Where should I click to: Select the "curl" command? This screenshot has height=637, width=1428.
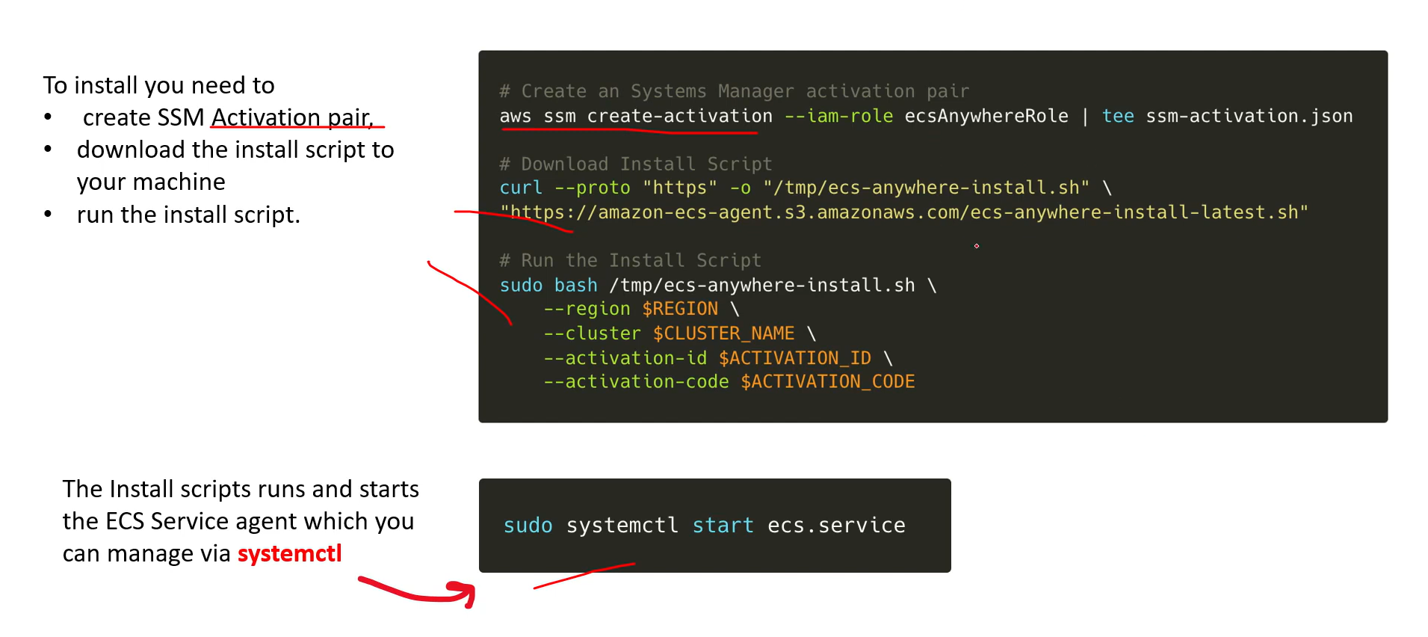521,188
